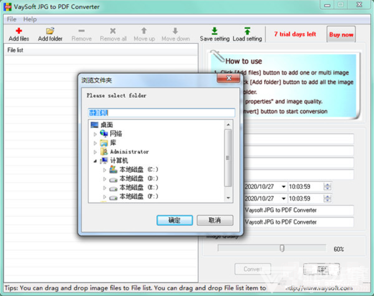
Task: Click the Move down arrow icon
Action: pos(175,31)
